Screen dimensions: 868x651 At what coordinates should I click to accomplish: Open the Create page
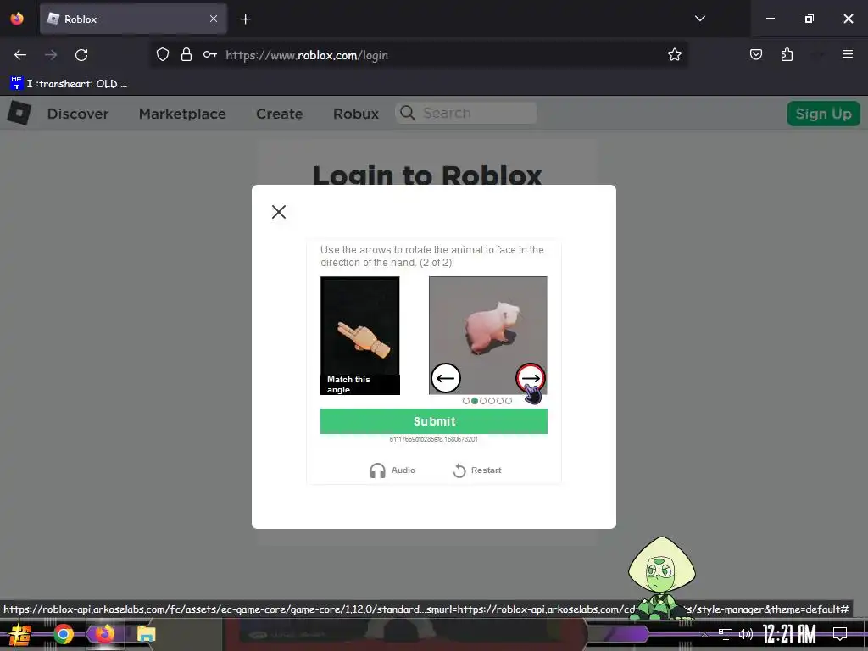(x=279, y=114)
